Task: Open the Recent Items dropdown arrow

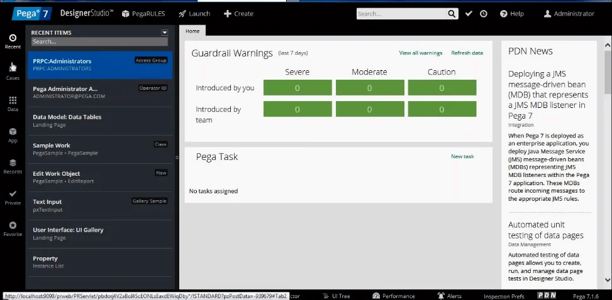Action: click(x=165, y=33)
